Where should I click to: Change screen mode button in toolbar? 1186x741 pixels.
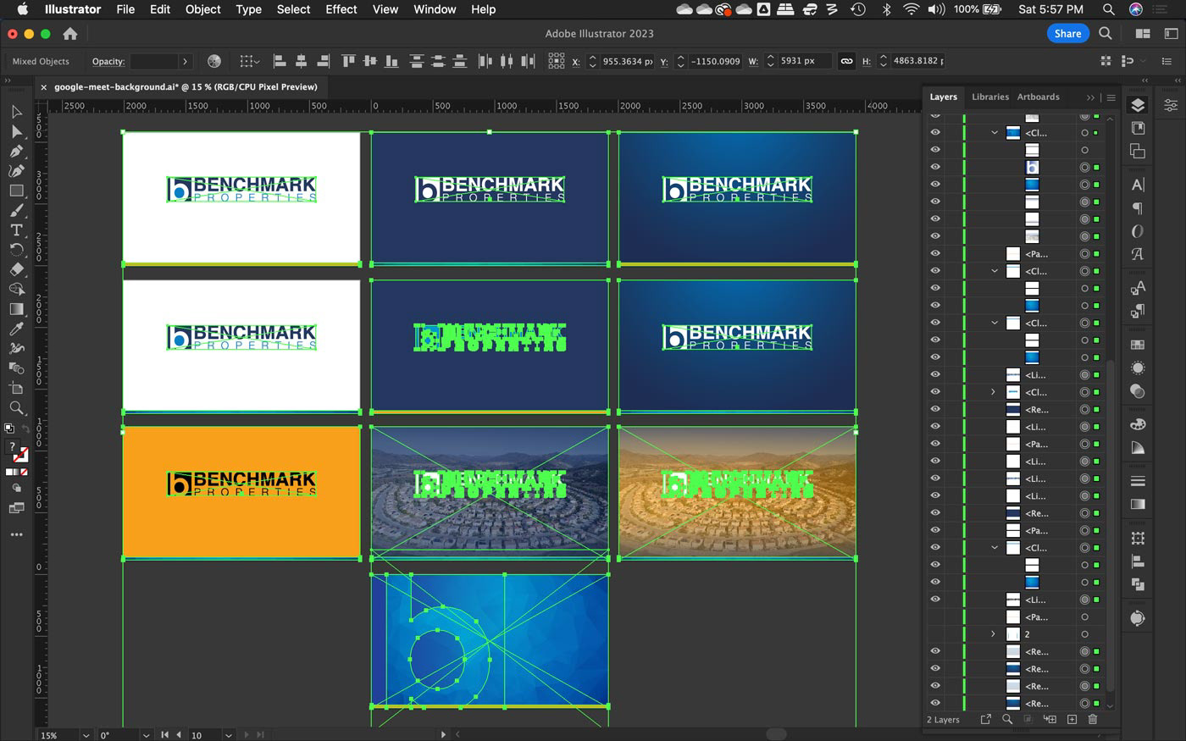(x=16, y=508)
